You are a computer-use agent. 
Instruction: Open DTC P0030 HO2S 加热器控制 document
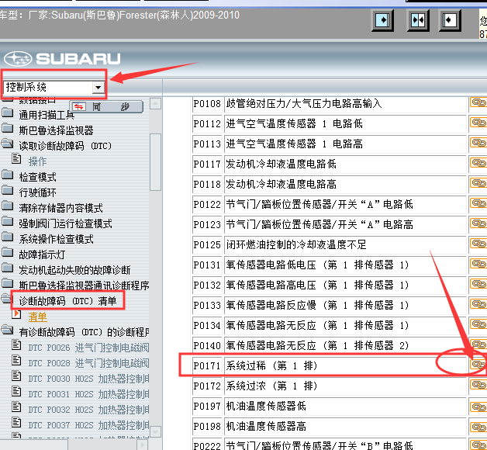[x=88, y=379]
